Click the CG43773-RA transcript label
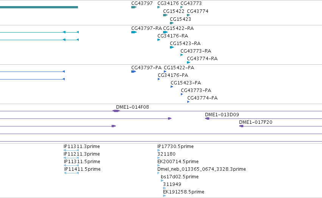 coord(196,51)
